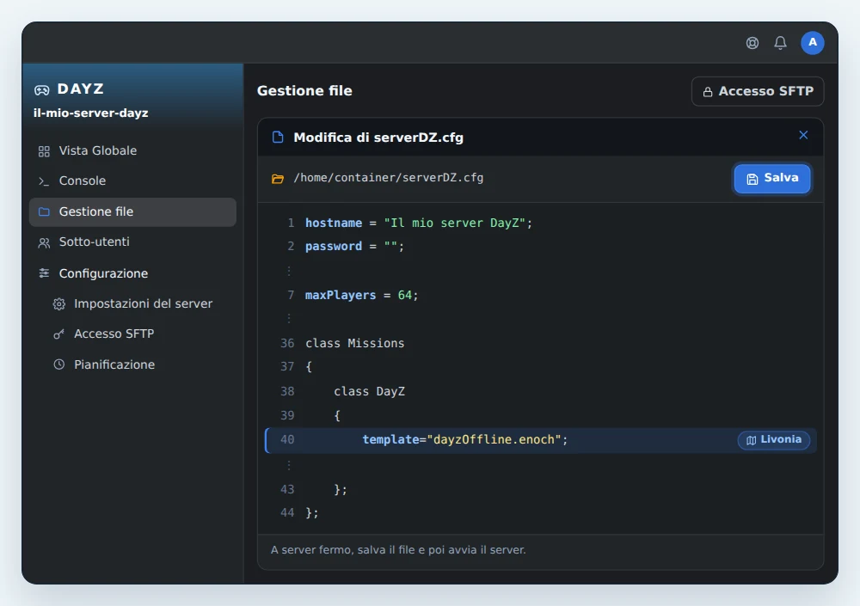Click the il-mio-server-dayz server name
Image resolution: width=860 pixels, height=606 pixels.
pos(90,113)
